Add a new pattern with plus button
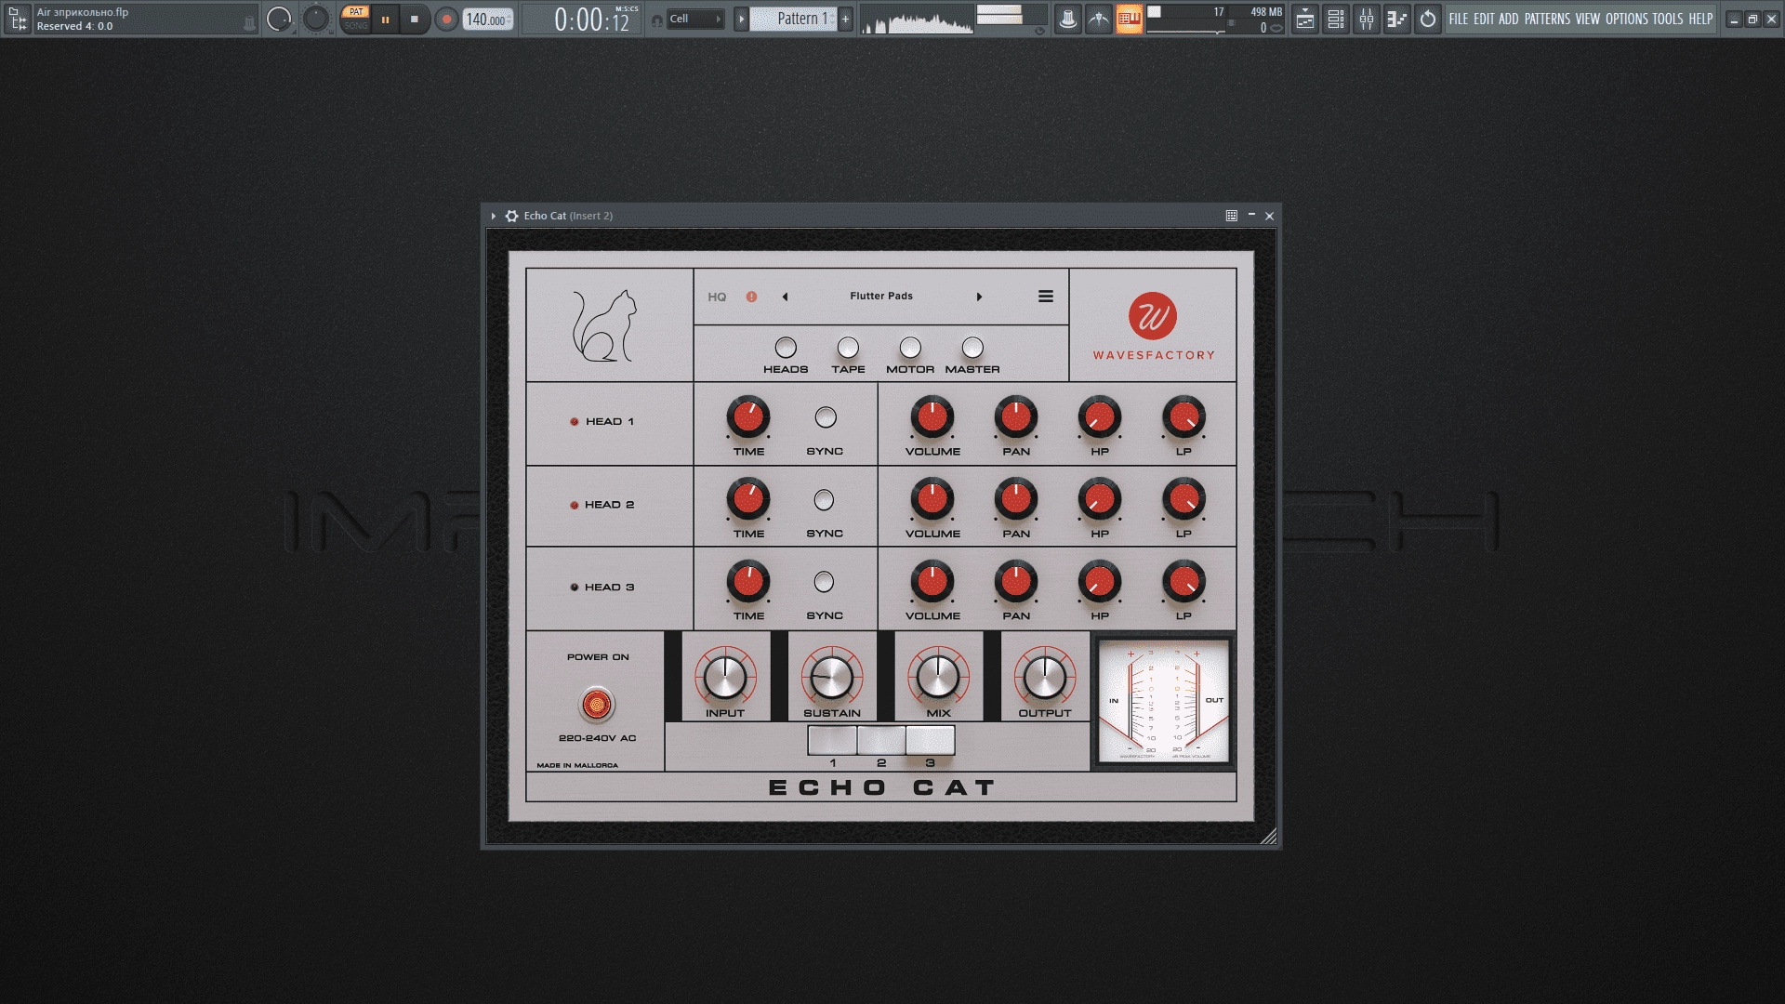The height and width of the screenshot is (1004, 1785). coord(845,19)
